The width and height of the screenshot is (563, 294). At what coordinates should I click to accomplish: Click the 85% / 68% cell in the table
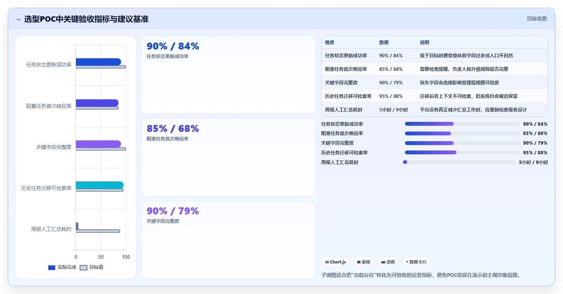point(391,69)
